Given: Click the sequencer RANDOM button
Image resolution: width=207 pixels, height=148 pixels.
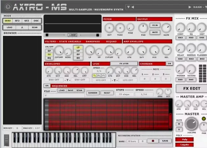Looking at the screenshot, I should click(x=93, y=93).
